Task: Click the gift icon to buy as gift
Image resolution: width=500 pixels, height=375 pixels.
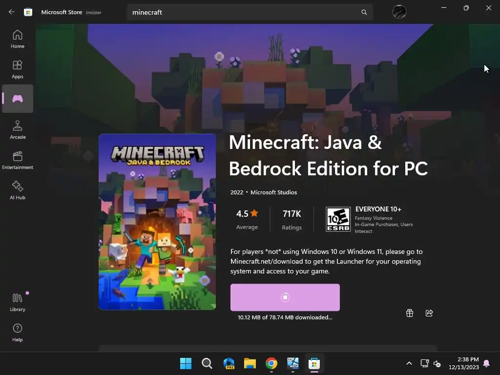Action: [x=410, y=313]
